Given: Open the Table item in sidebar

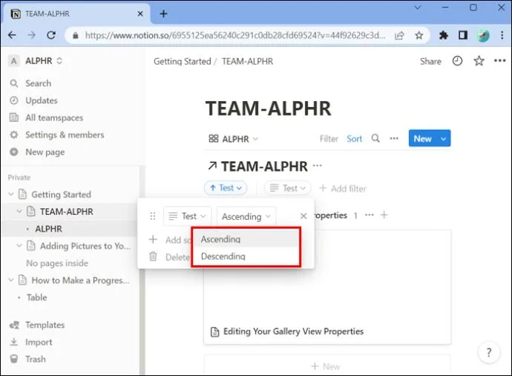Looking at the screenshot, I should (36, 297).
